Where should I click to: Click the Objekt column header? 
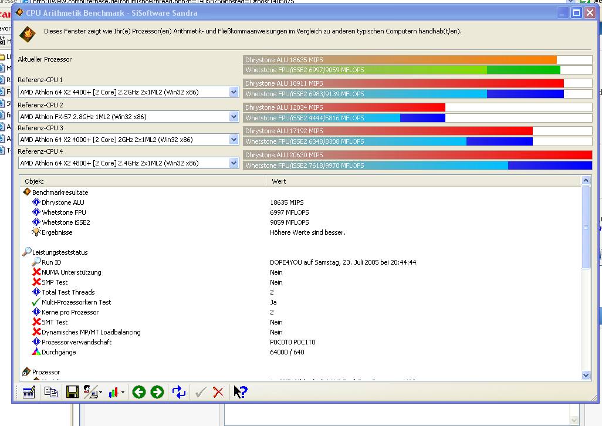tap(143, 181)
